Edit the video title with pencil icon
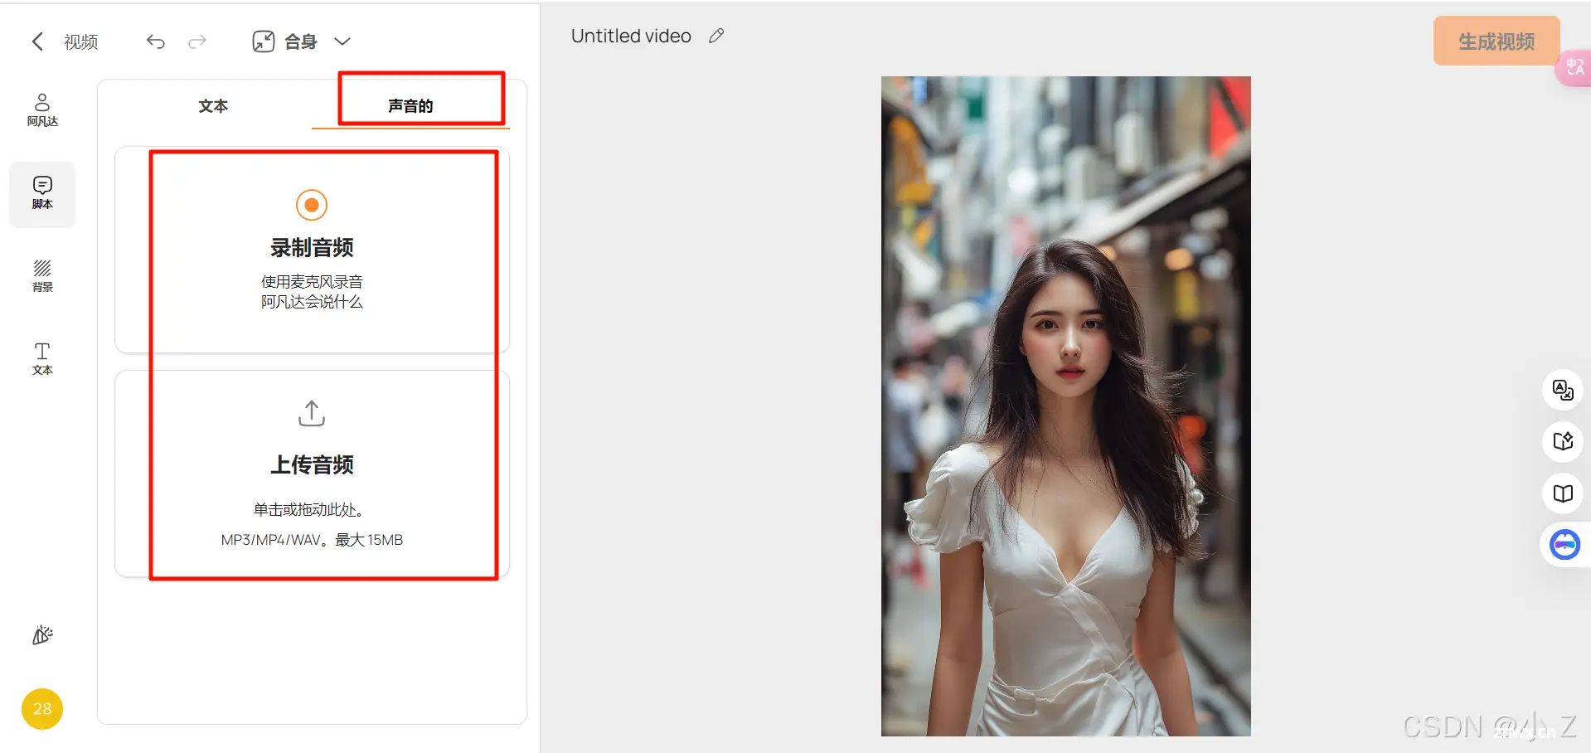 [716, 36]
